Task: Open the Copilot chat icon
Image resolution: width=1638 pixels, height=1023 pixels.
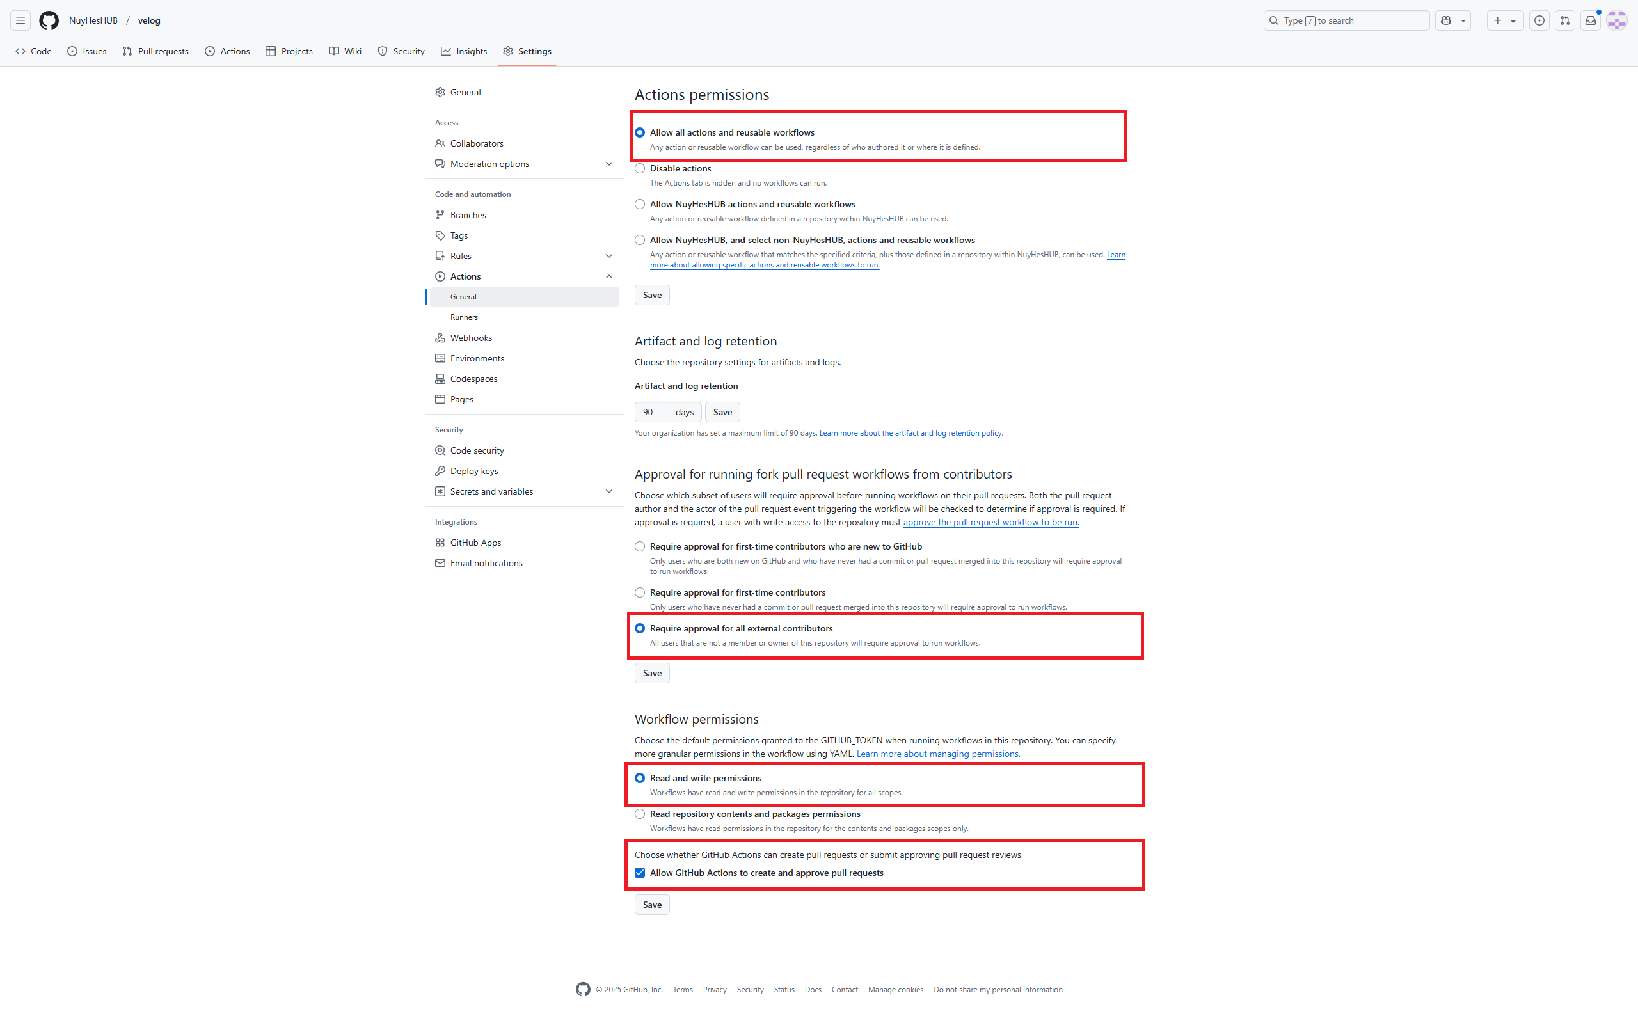Action: tap(1446, 20)
